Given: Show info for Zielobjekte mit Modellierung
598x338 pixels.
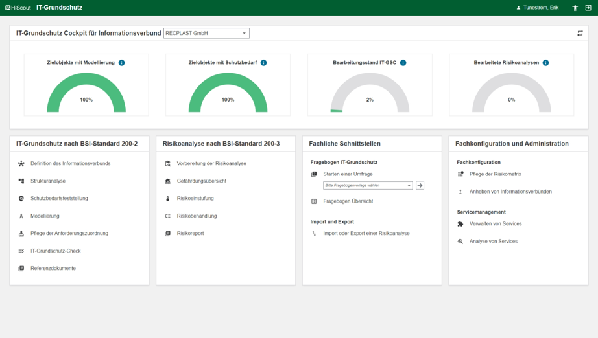Looking at the screenshot, I should tap(122, 63).
